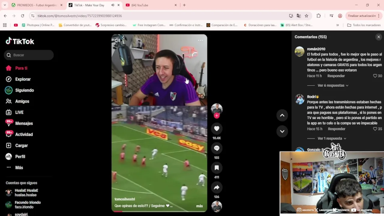Open the video three-dots options menu

click(200, 40)
